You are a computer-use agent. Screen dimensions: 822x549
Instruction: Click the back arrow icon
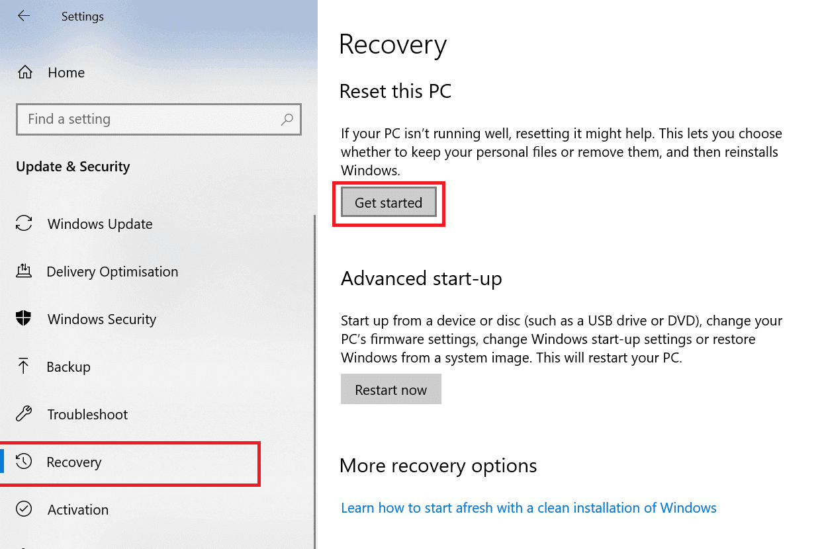(x=24, y=16)
